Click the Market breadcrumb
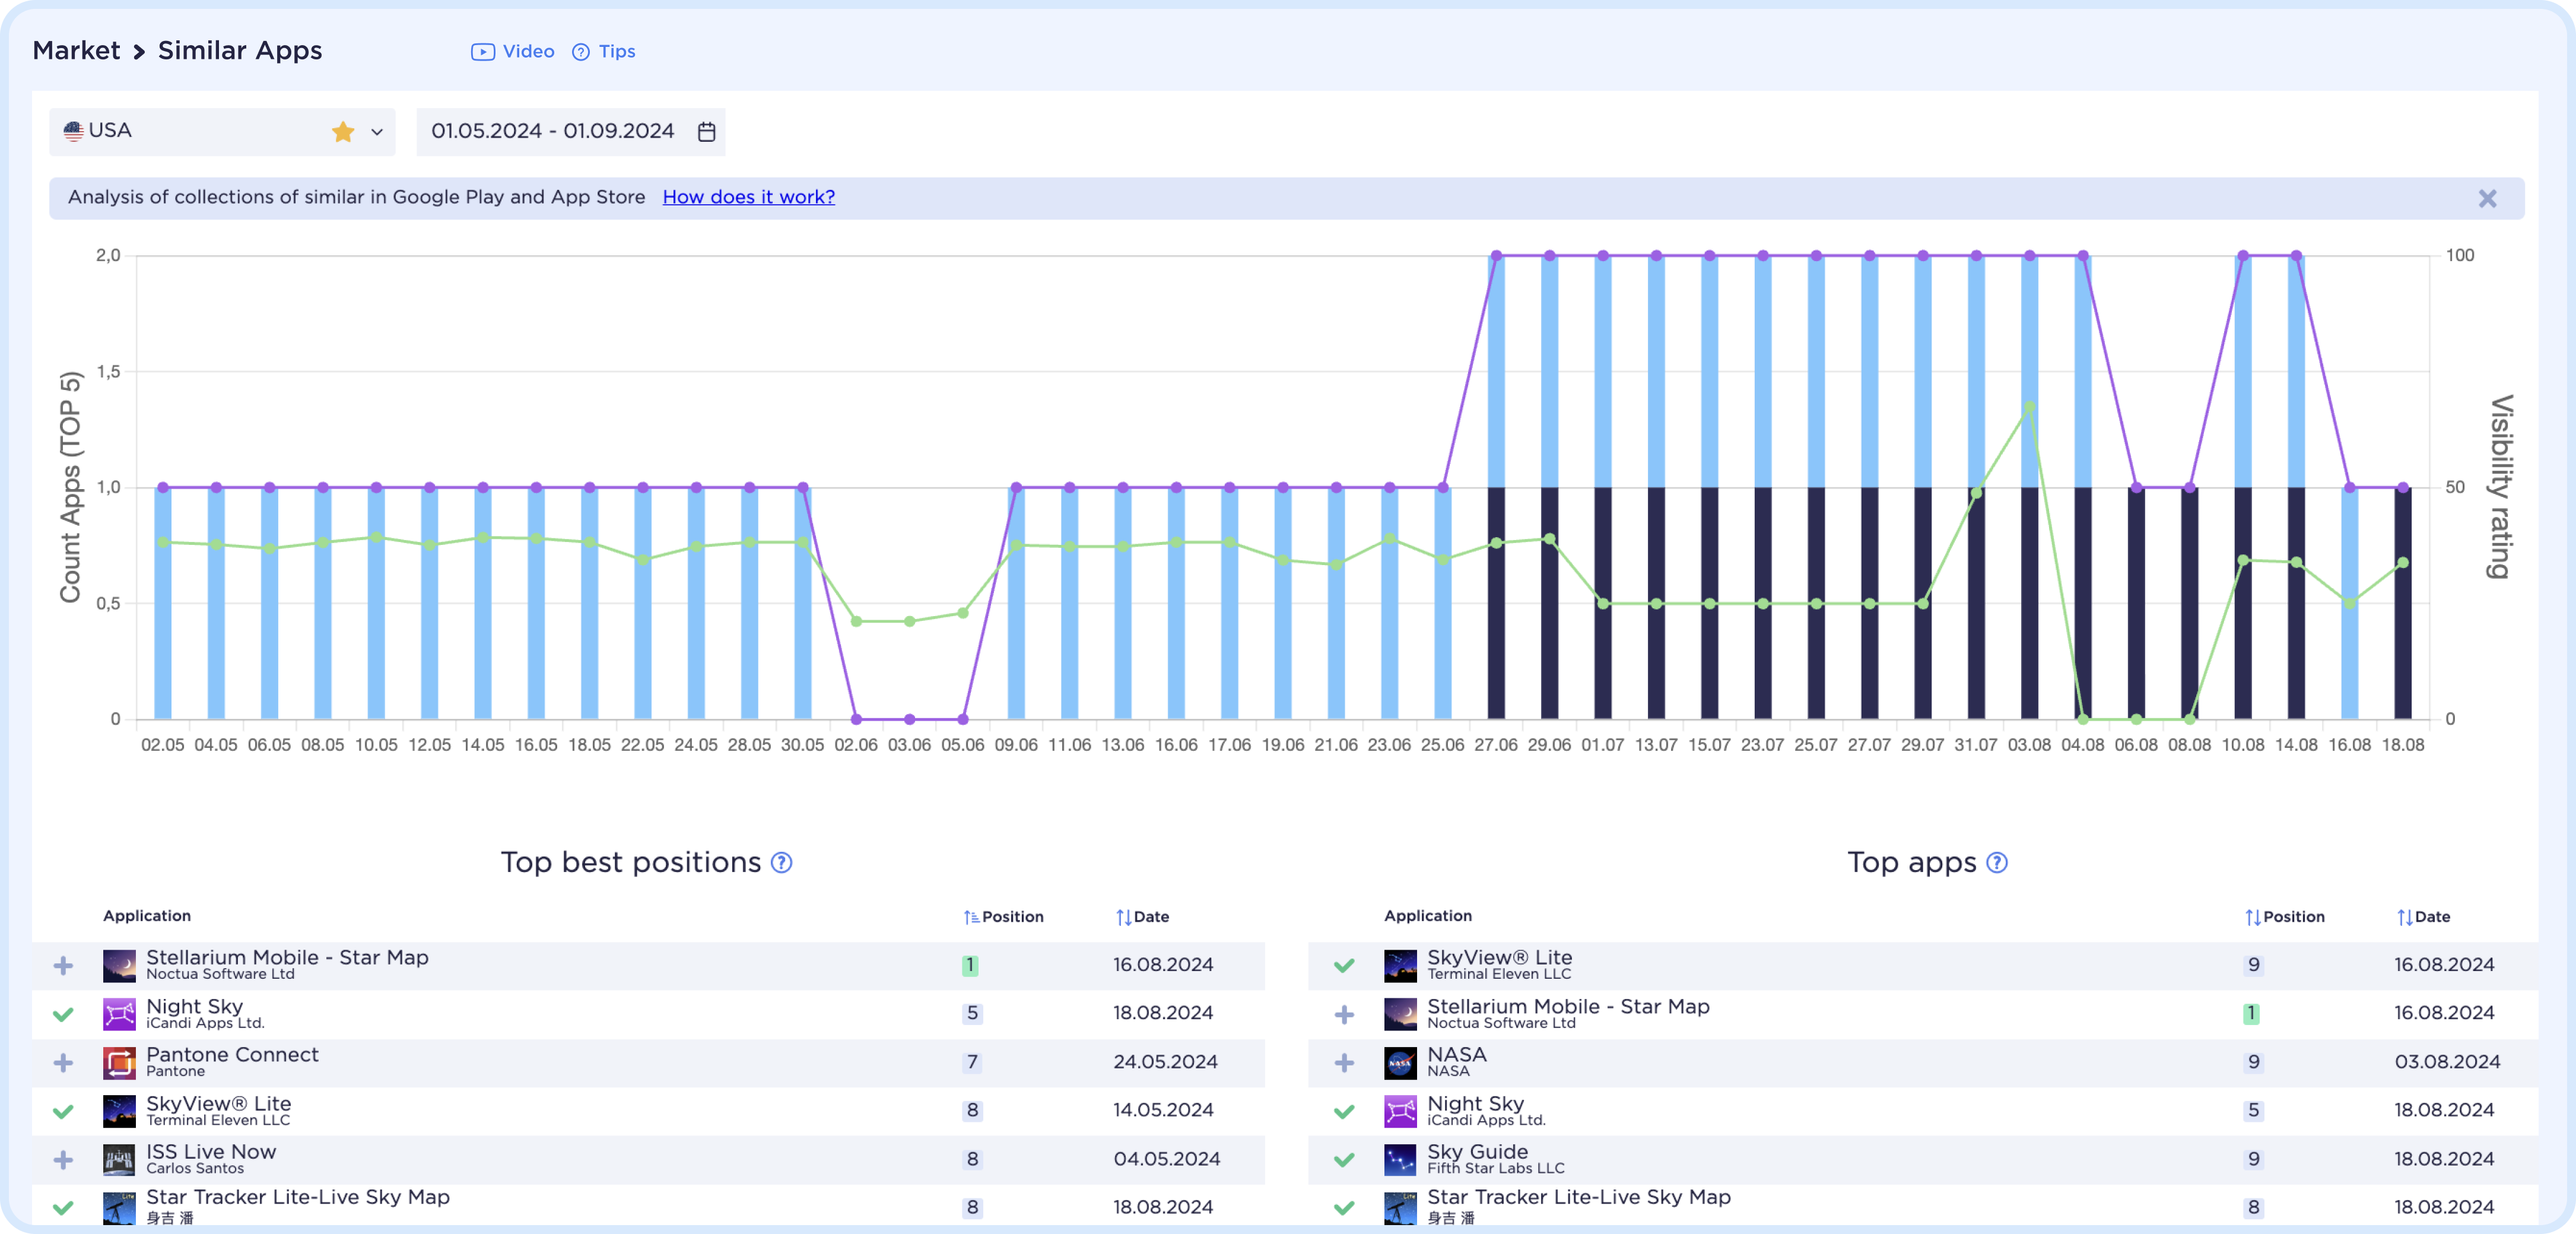2576x1234 pixels. (76, 50)
